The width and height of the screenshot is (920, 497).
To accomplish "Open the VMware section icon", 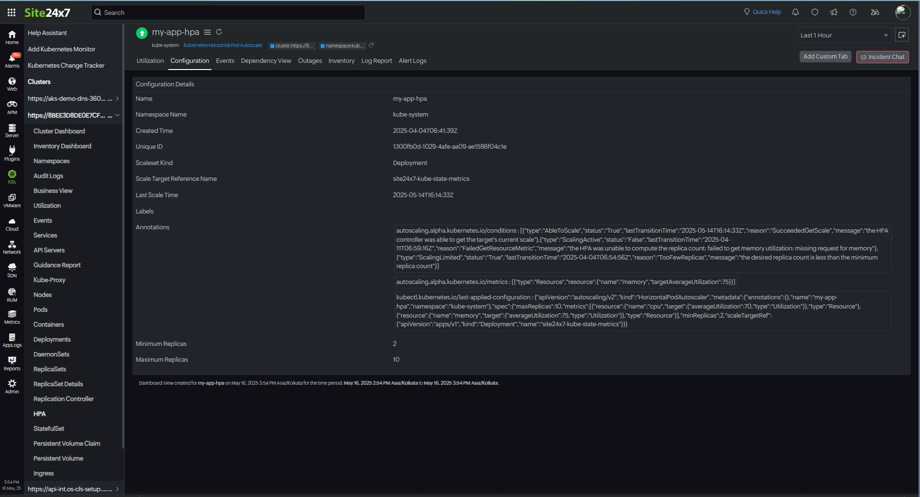I will [x=12, y=201].
